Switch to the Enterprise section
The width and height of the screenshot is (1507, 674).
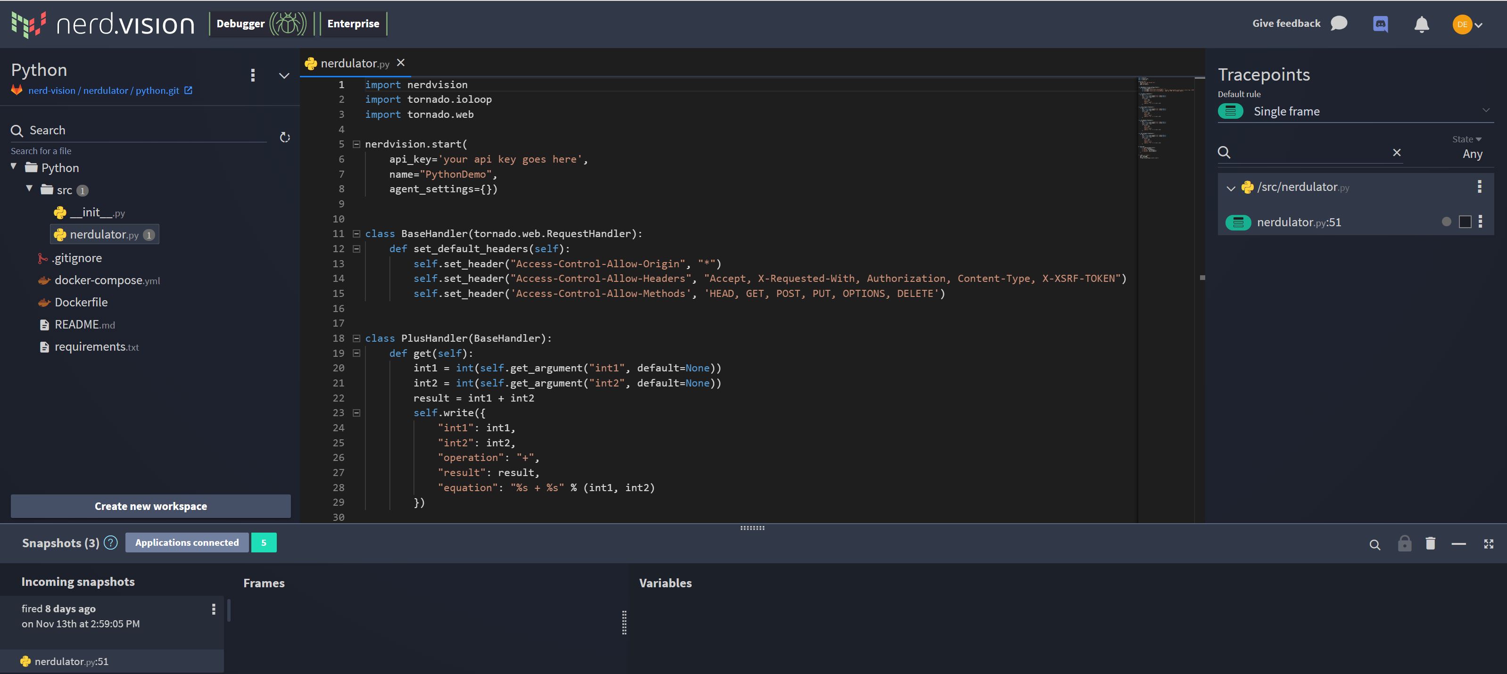point(353,24)
